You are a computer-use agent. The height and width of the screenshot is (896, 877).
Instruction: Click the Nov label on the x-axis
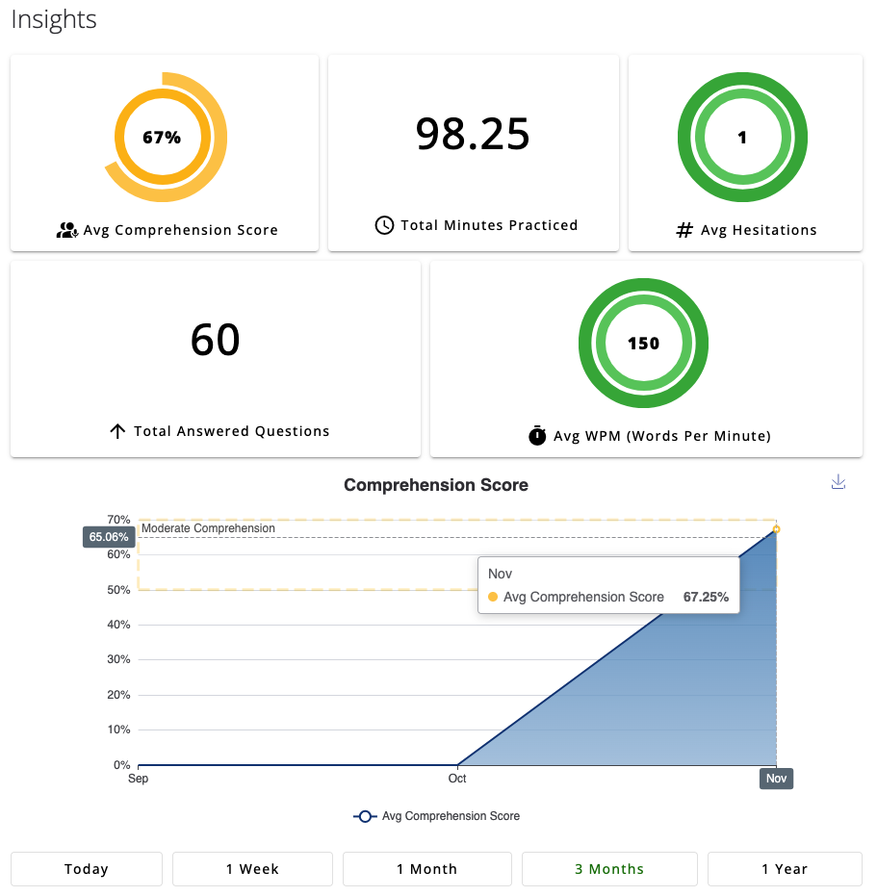coord(776,779)
